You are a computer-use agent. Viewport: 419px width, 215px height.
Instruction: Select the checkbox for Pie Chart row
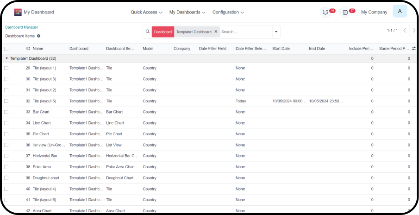click(6, 134)
